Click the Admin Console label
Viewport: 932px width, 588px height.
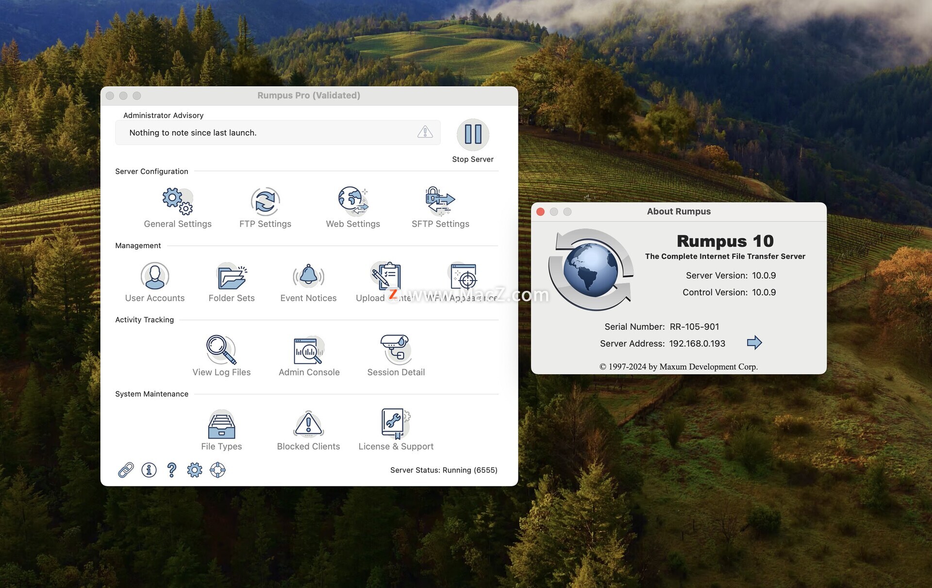309,372
